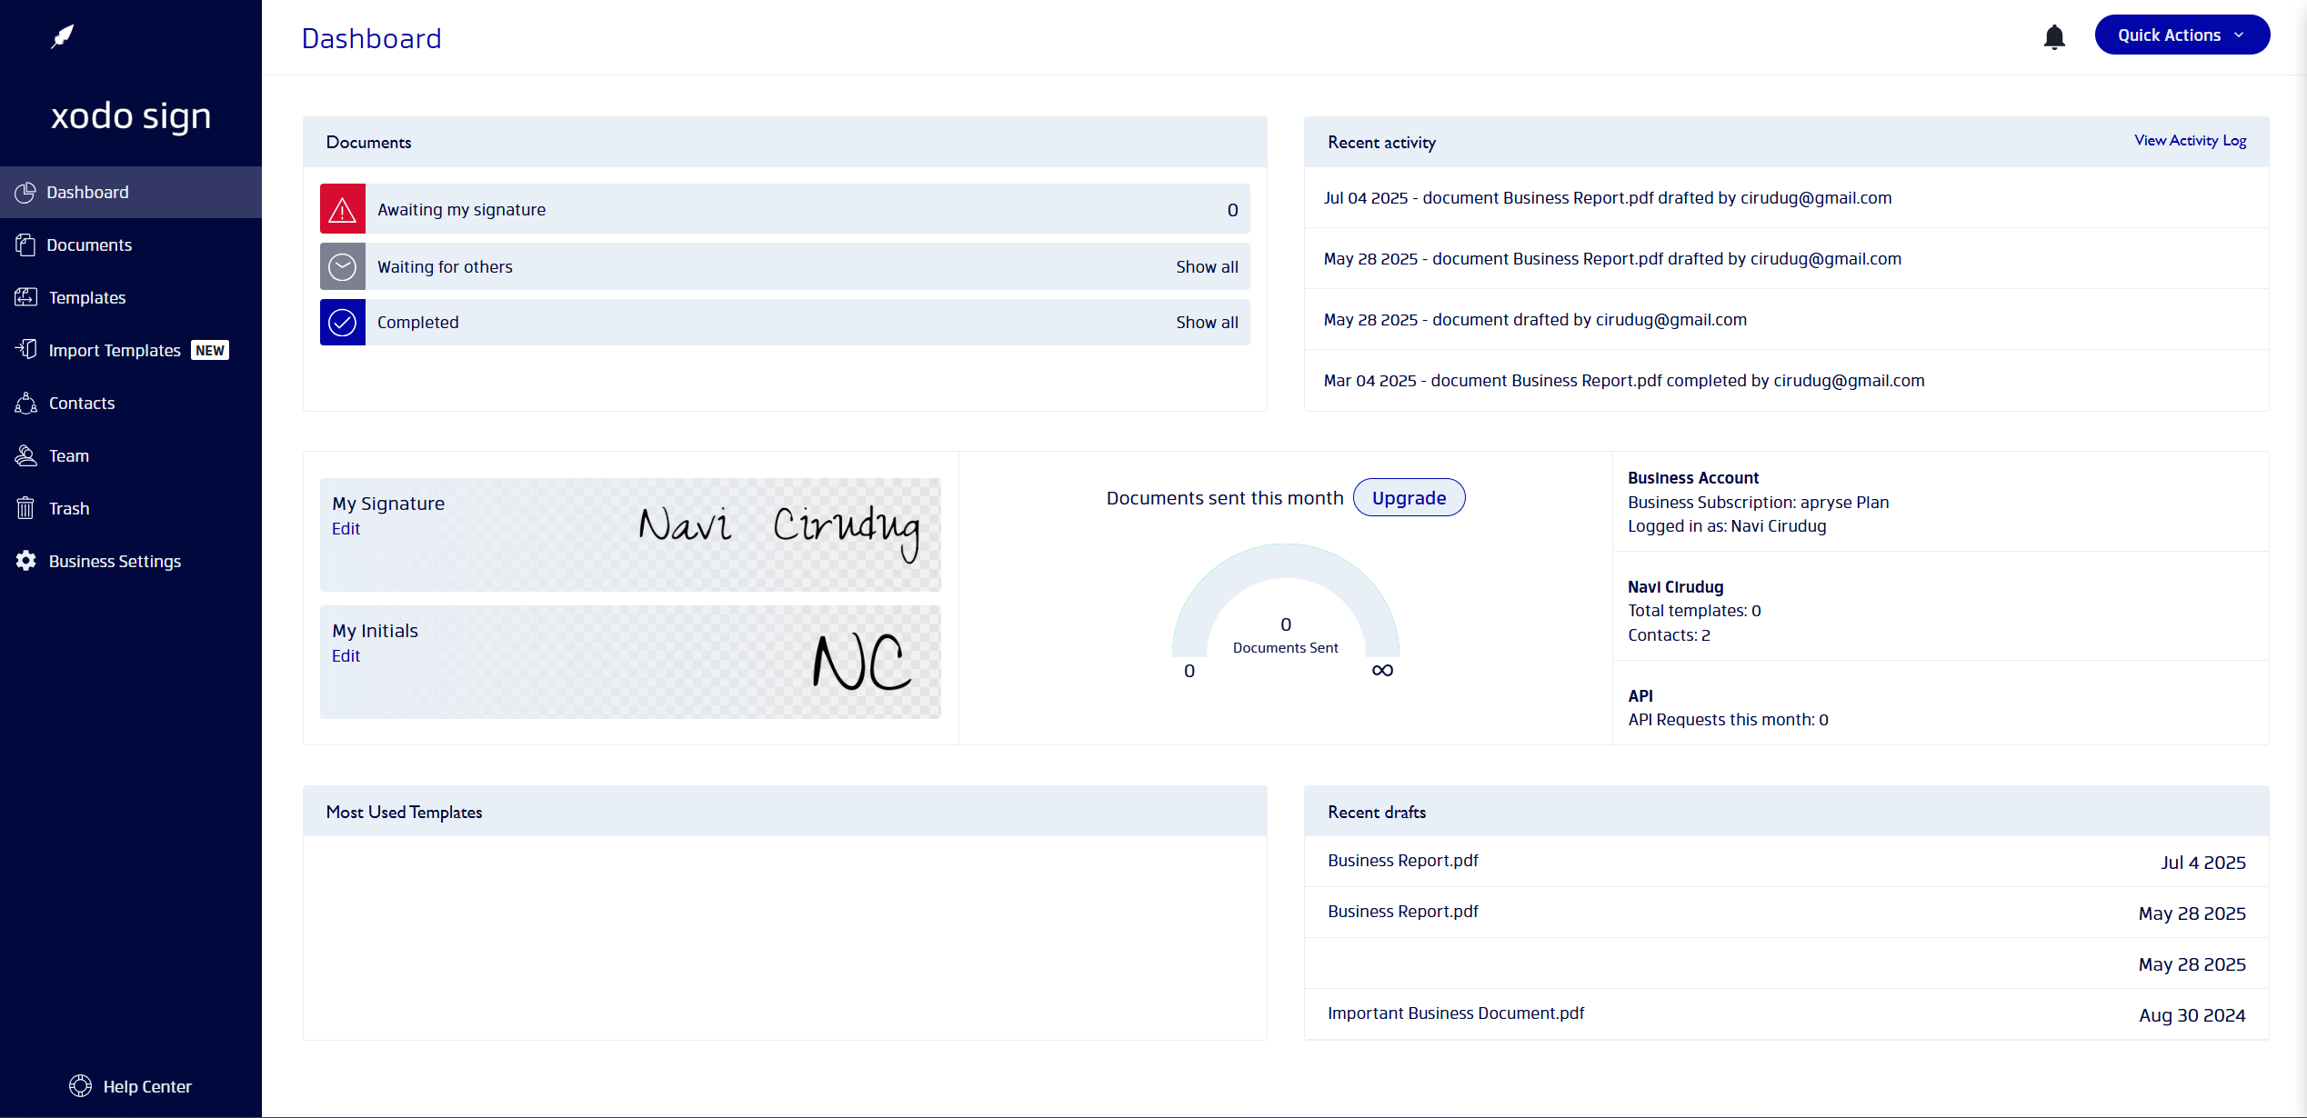
Task: Click the Xodo Sign feather logo
Action: tap(62, 37)
